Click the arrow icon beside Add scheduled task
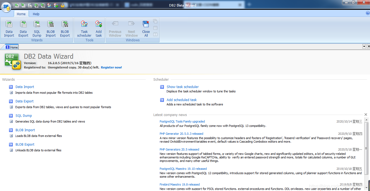 point(162,100)
